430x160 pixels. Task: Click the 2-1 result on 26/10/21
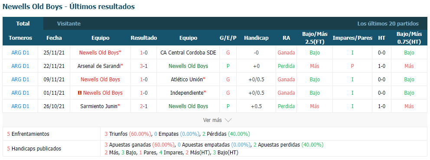[144, 106]
